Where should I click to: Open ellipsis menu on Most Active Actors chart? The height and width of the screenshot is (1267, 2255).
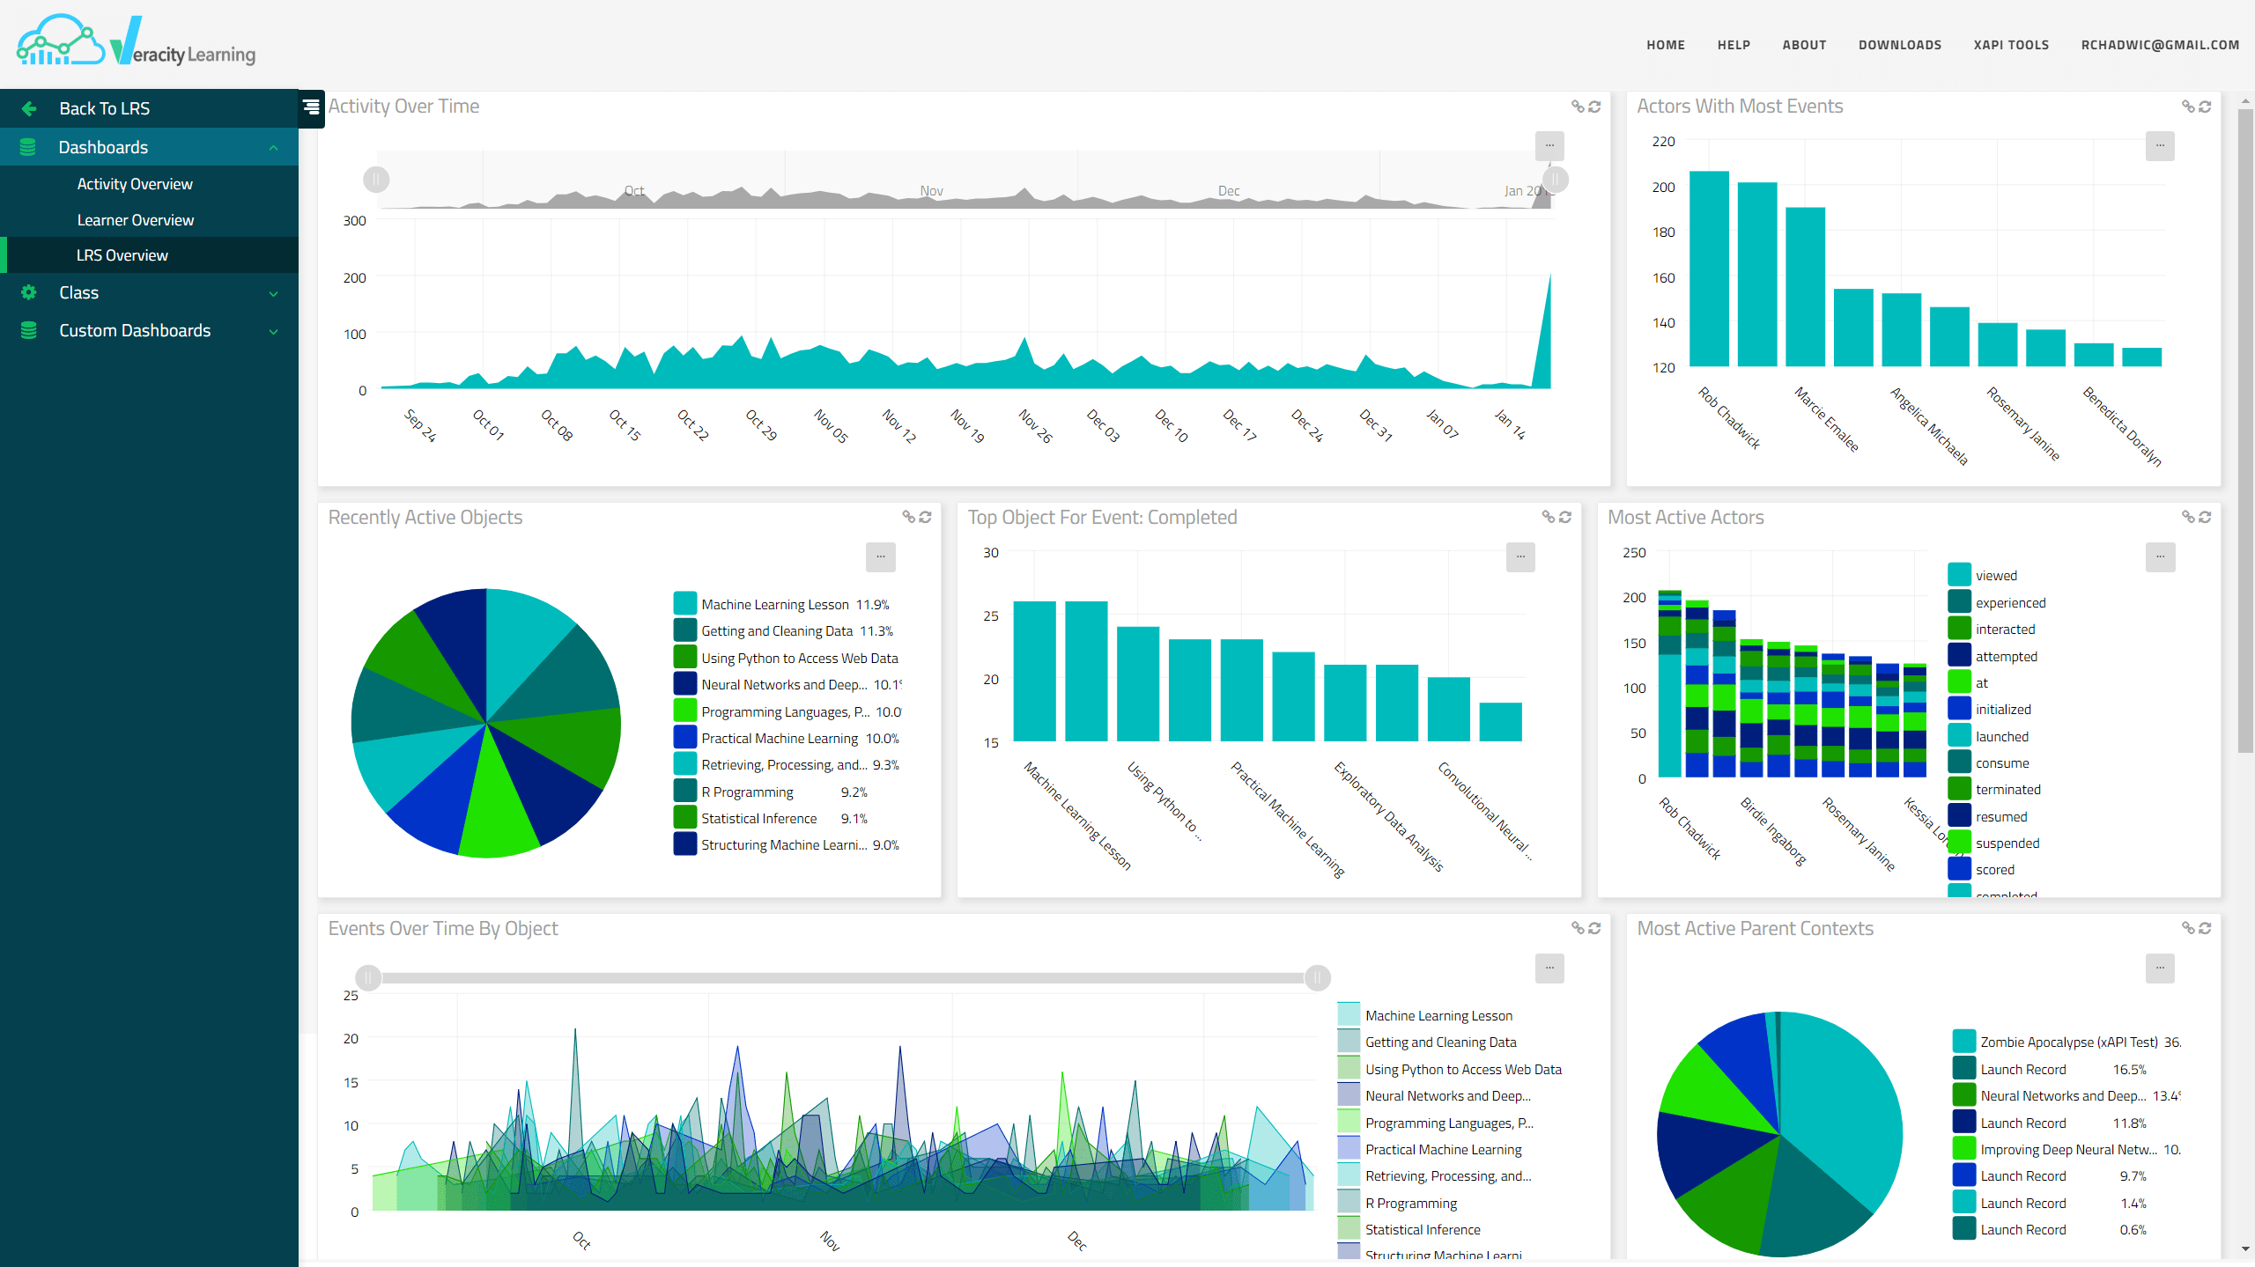click(x=2160, y=556)
